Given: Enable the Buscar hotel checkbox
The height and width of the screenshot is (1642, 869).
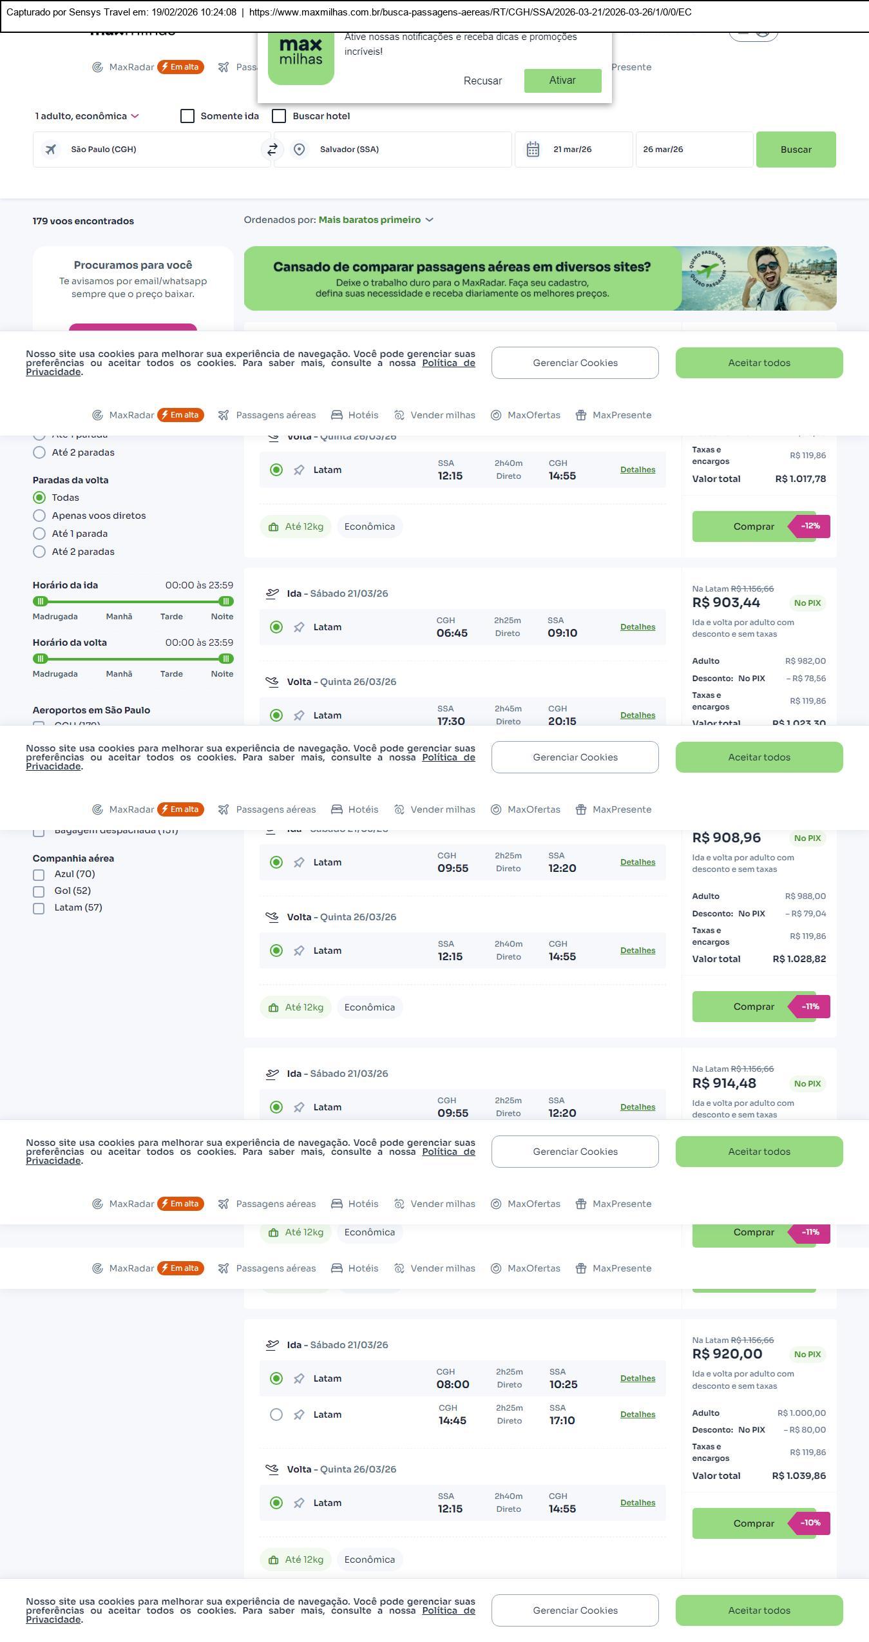Looking at the screenshot, I should 279,116.
